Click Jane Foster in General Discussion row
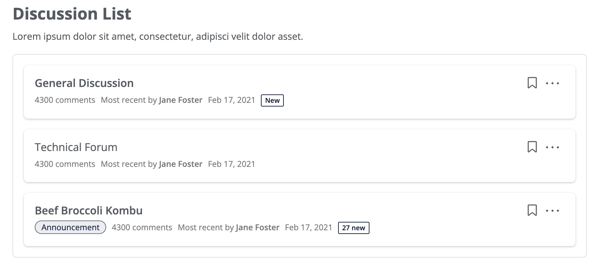The width and height of the screenshot is (598, 267). click(x=181, y=100)
